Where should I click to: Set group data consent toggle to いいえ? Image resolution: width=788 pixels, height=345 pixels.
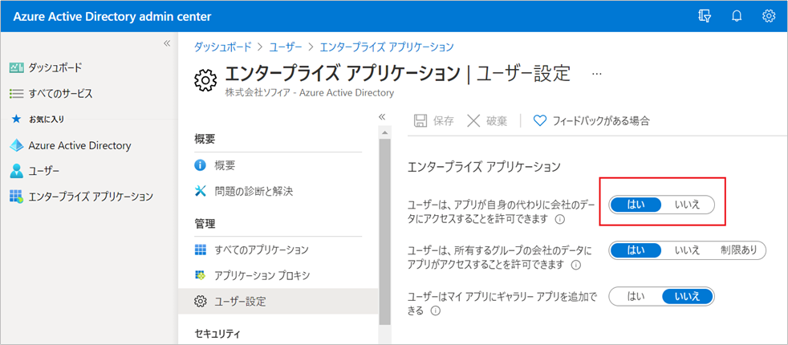pos(688,250)
